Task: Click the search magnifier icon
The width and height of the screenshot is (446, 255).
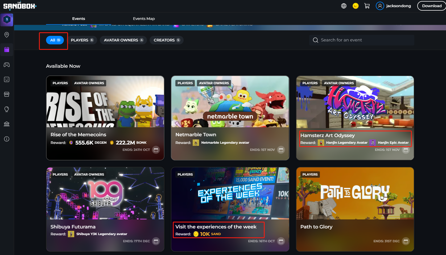Action: (x=316, y=40)
